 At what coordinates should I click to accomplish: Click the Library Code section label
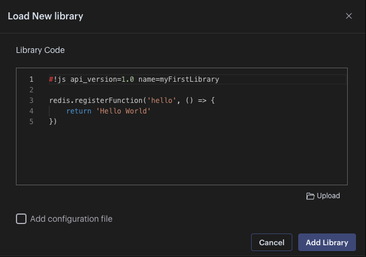(x=40, y=51)
